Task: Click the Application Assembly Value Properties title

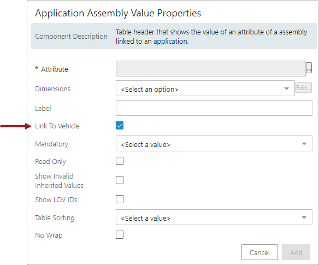Action: pyautogui.click(x=118, y=13)
